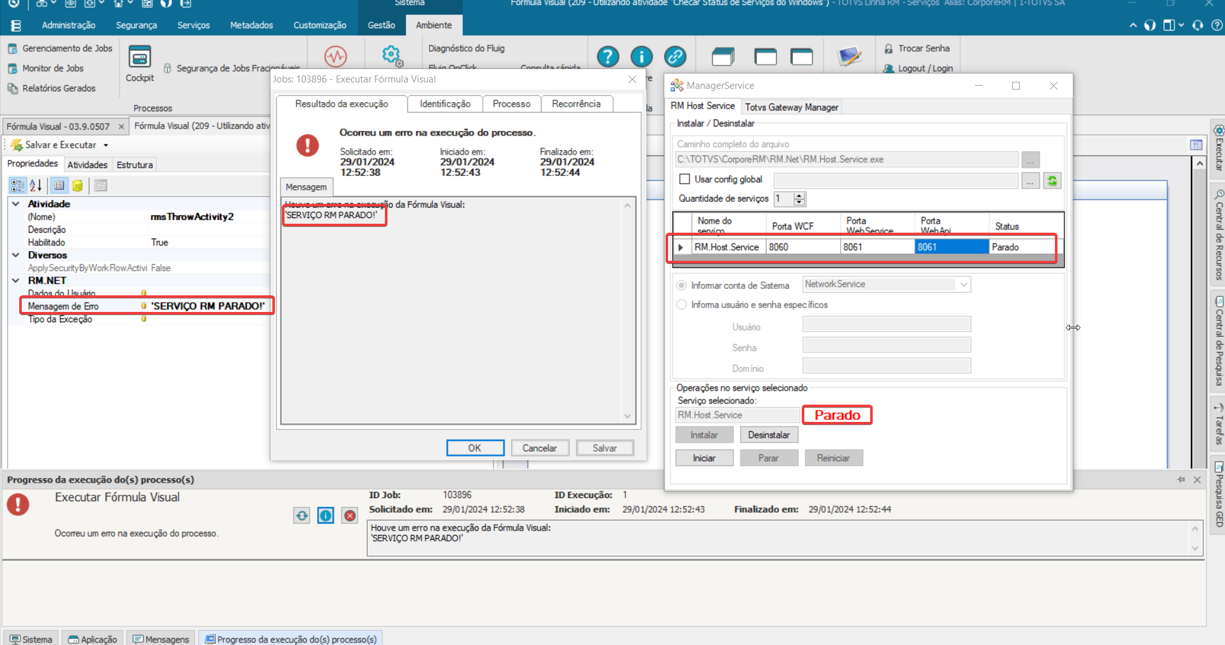Open Central de Recursos side panel
Screen dimensions: 1225x645
1218,235
